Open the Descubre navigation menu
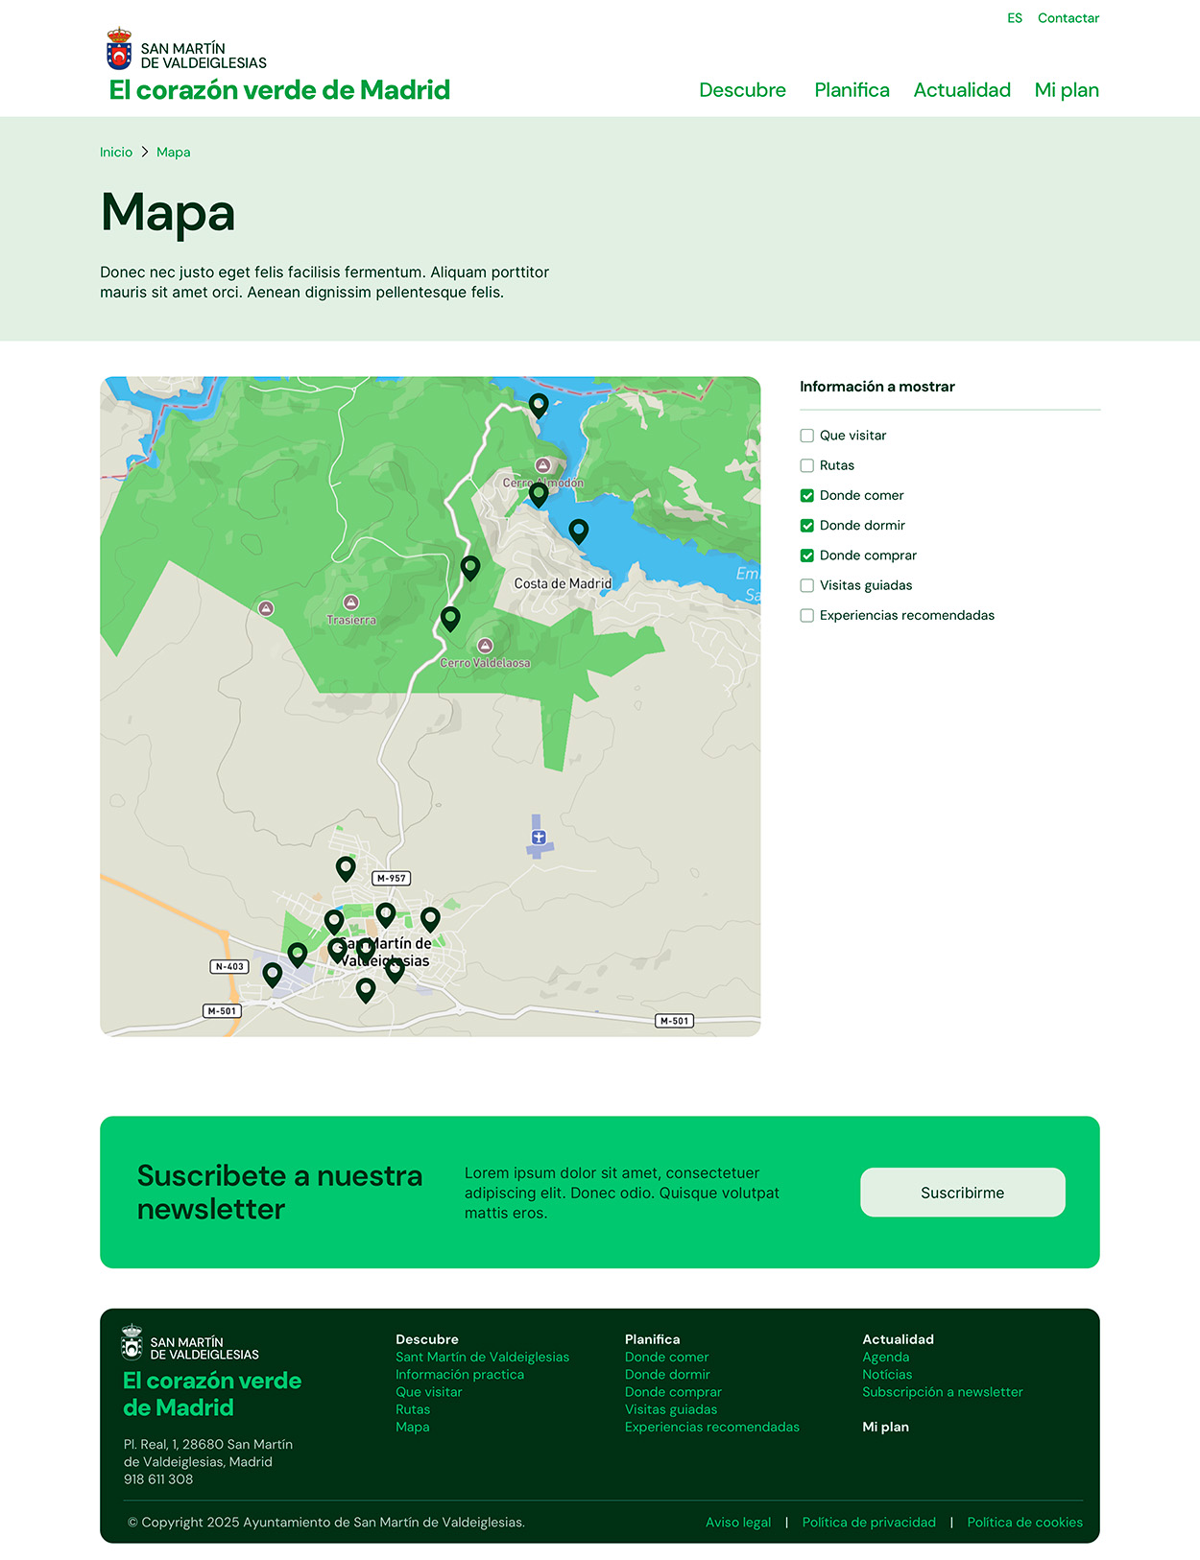 pyautogui.click(x=742, y=90)
